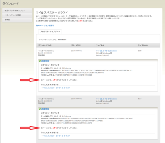
Task: Click こちら old-version link under 64bit checksums
Action: point(55,128)
